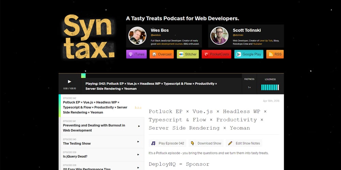Click the 0:00 / 1:05:10 time display
The width and height of the screenshot is (341, 170).
click(x=70, y=88)
